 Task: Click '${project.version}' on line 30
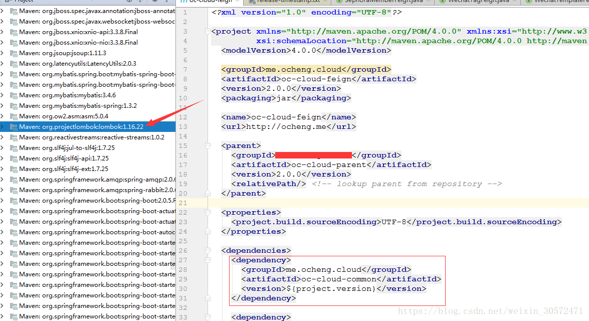[331, 289]
